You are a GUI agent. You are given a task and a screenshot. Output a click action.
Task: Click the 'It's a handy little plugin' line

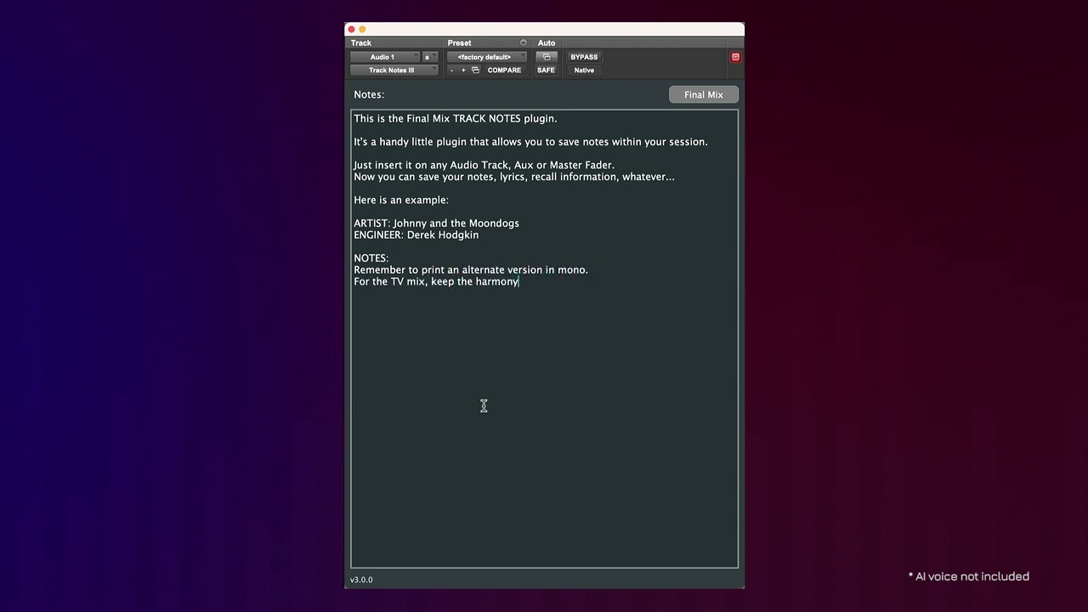pos(530,142)
